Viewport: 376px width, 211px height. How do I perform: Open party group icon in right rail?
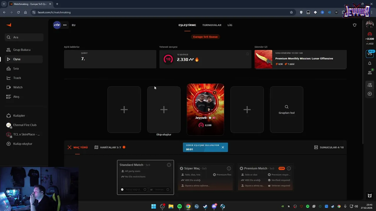(370, 85)
